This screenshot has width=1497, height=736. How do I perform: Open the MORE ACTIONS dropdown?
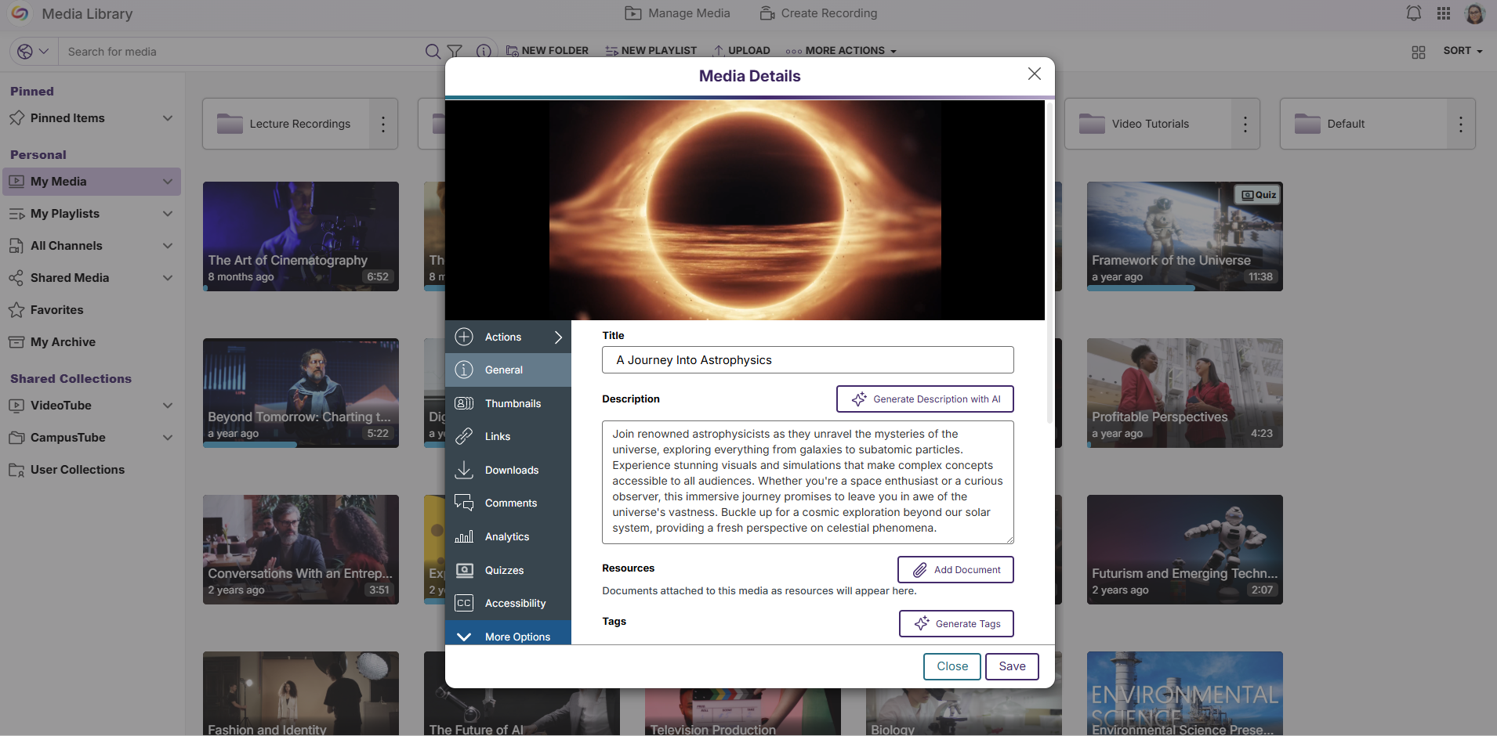(x=841, y=51)
